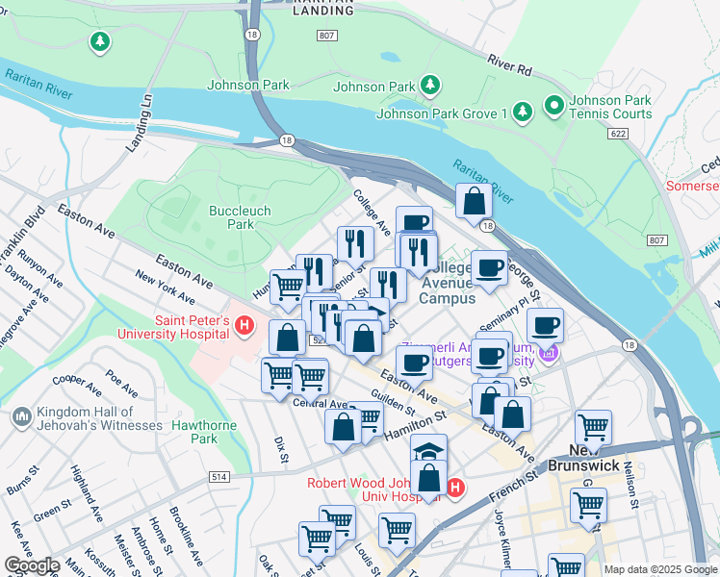This screenshot has height=577, width=720.
Task: Click the College Avenue Campus label
Action: (x=448, y=283)
